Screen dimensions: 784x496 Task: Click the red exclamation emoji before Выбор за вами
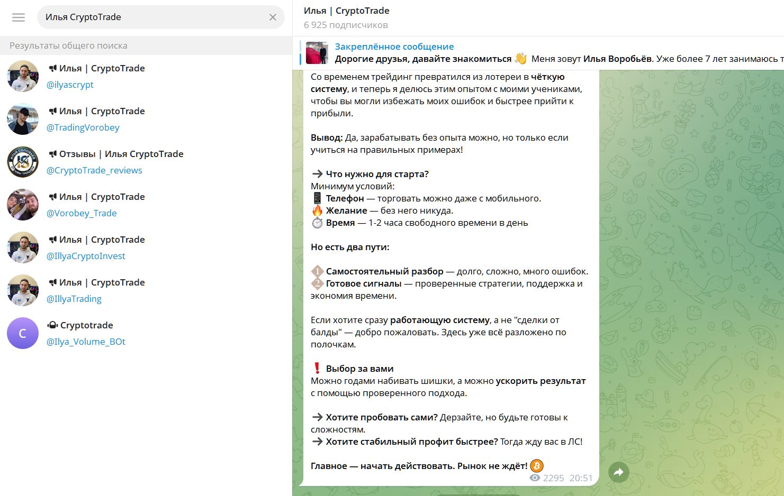[x=317, y=369]
